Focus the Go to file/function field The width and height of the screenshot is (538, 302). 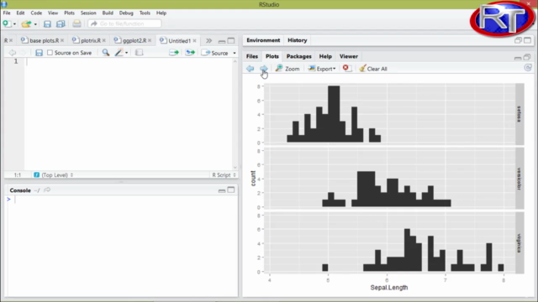pyautogui.click(x=124, y=23)
